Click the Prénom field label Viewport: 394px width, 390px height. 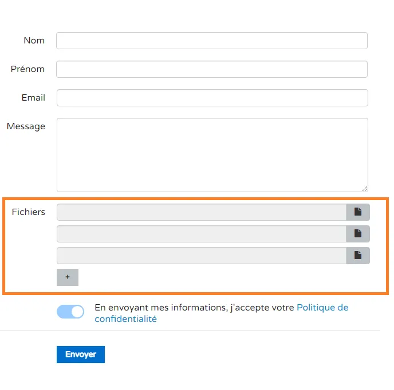[x=27, y=69]
